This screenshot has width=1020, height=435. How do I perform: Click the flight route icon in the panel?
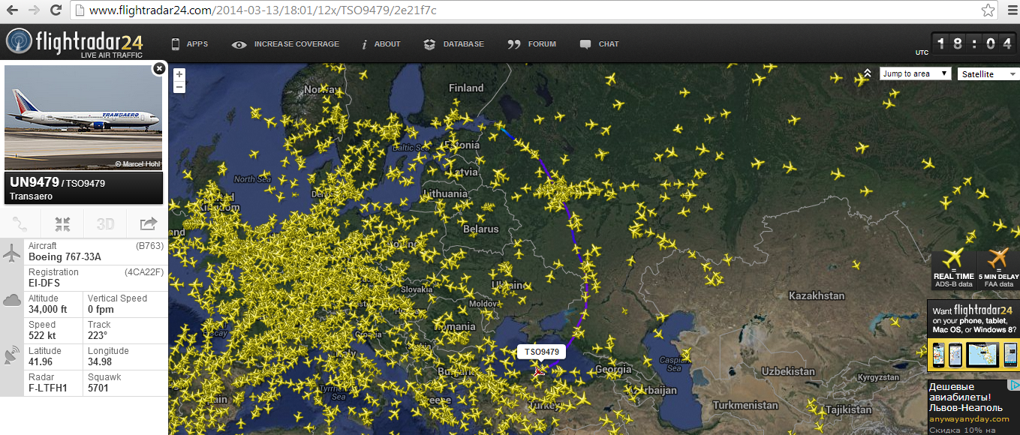[x=20, y=223]
